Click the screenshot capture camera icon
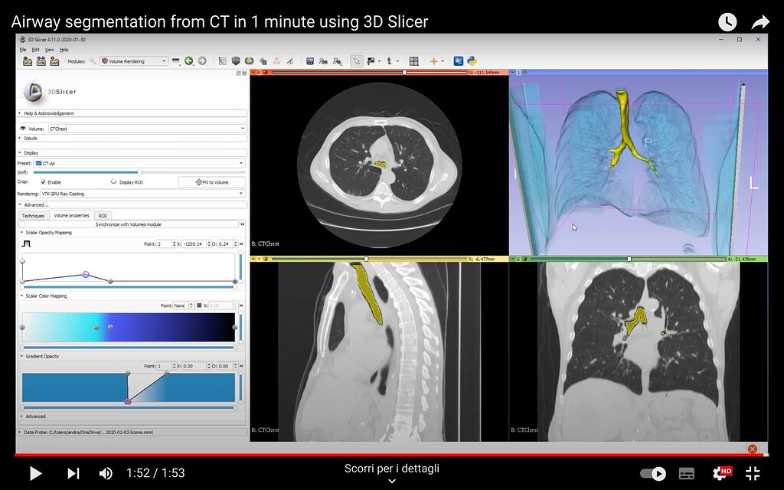 [x=310, y=60]
